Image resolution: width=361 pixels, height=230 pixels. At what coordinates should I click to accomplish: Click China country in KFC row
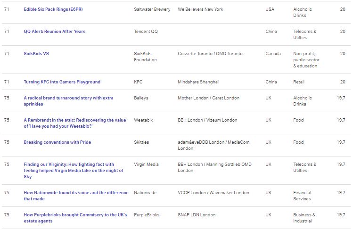[x=271, y=82]
